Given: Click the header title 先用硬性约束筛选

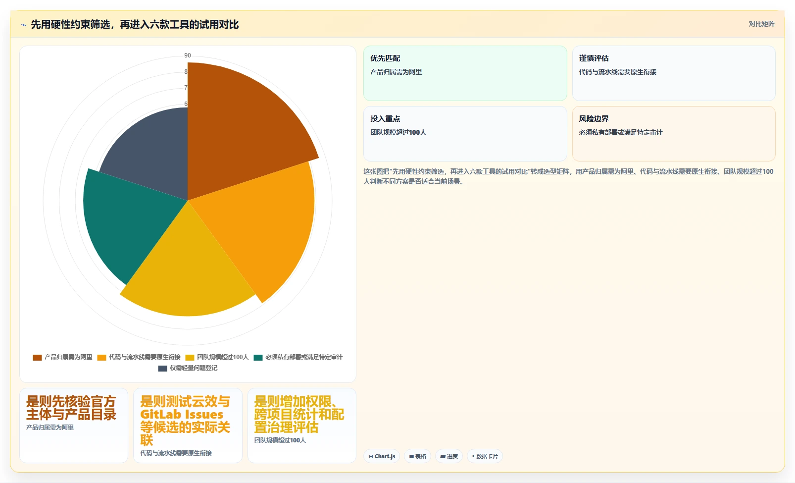Looking at the screenshot, I should [x=135, y=25].
